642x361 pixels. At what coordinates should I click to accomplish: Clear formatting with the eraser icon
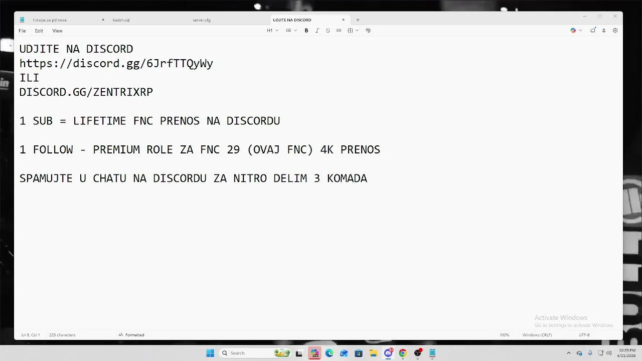[x=368, y=31]
